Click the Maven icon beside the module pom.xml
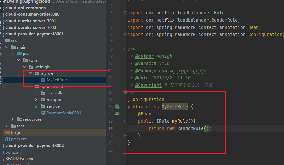The height and width of the screenshot is (165, 284). click(x=8, y=139)
